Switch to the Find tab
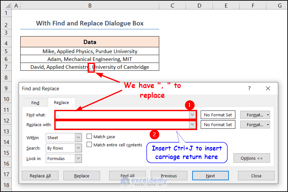Image resolution: width=288 pixels, height=192 pixels. [35, 103]
